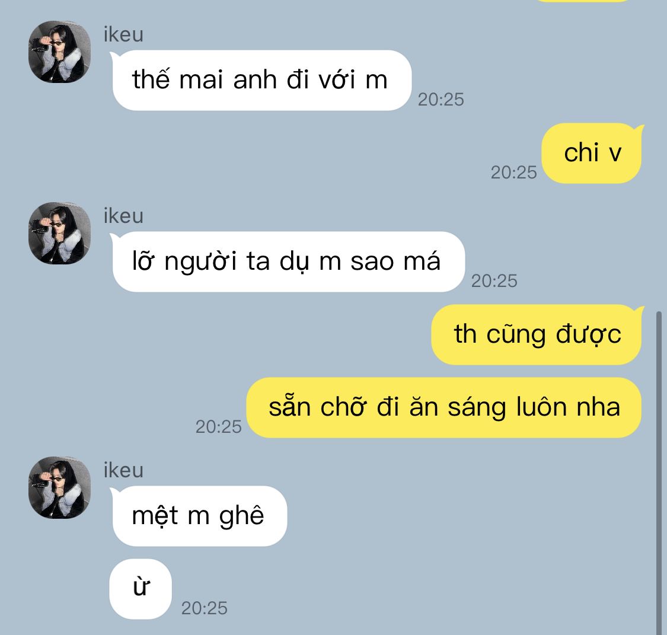
Task: Open ikeu's avatar beside first message
Action: click(59, 52)
